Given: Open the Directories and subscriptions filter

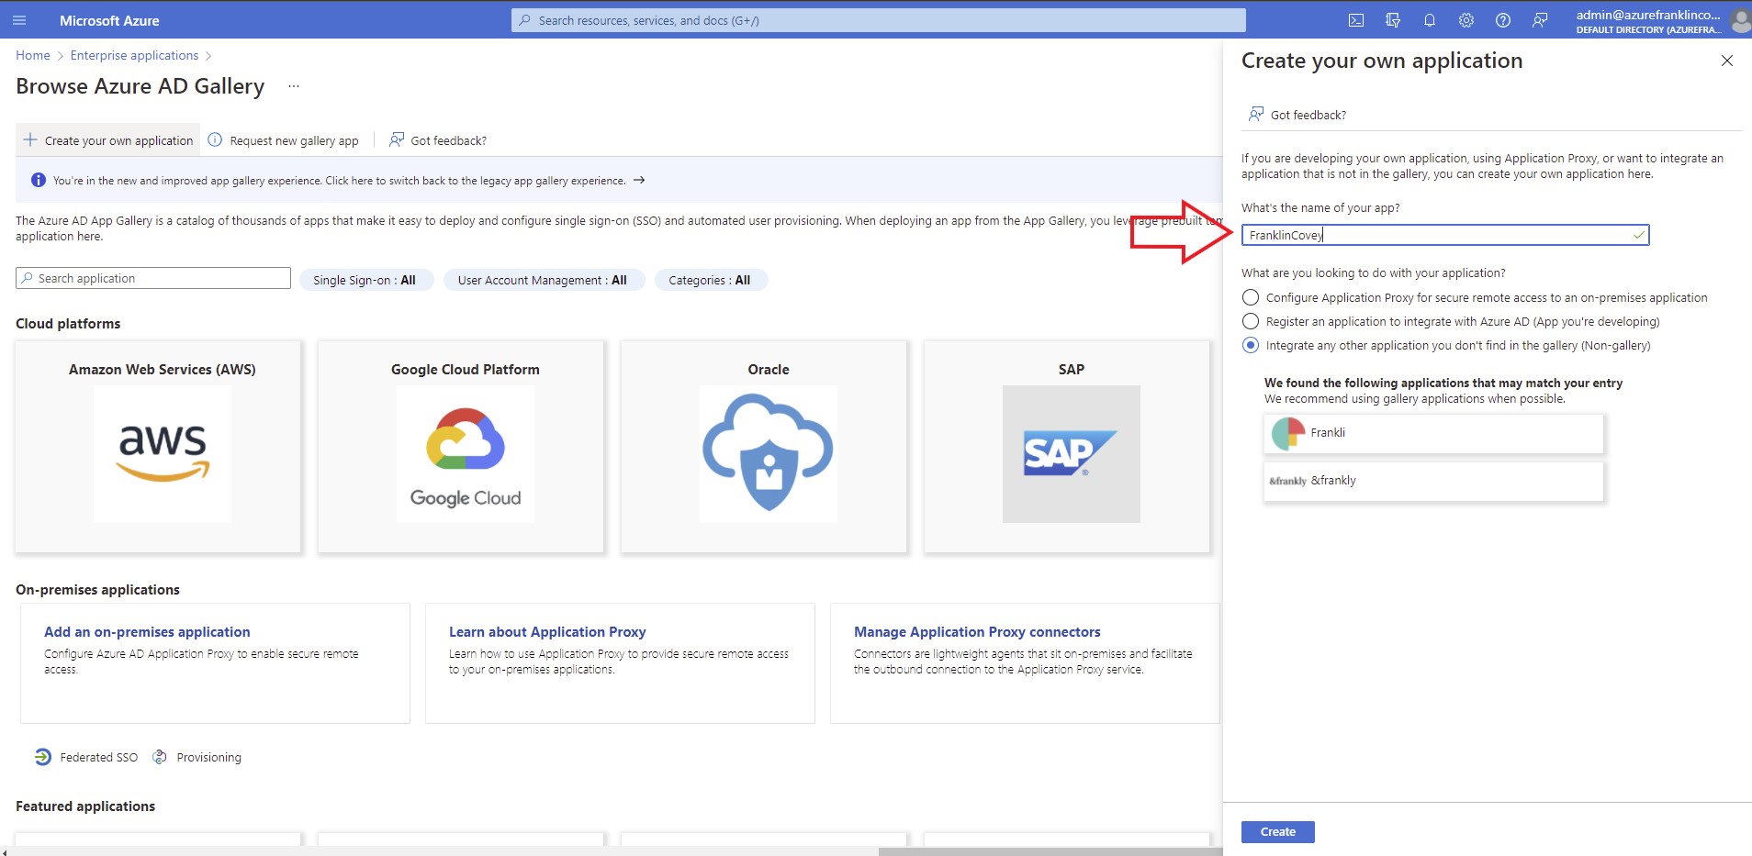Looking at the screenshot, I should pos(1392,19).
